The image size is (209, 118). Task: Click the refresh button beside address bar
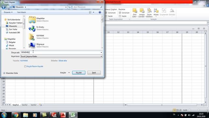pyautogui.click(x=70, y=7)
